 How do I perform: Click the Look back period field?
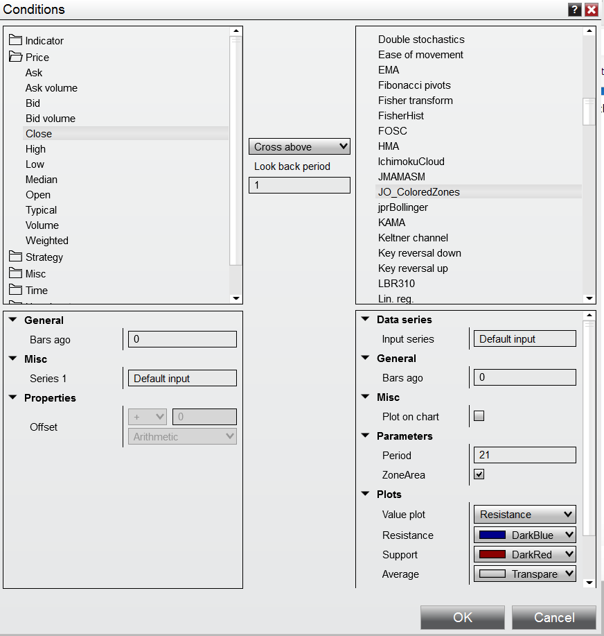(x=299, y=185)
